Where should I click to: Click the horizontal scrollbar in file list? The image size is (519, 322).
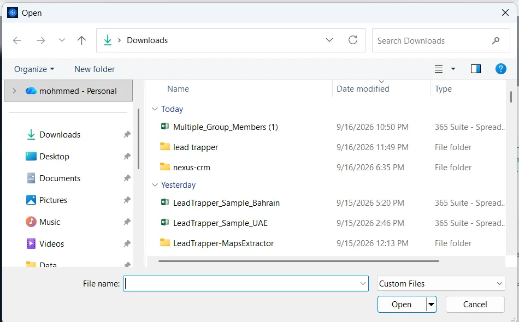click(x=298, y=261)
